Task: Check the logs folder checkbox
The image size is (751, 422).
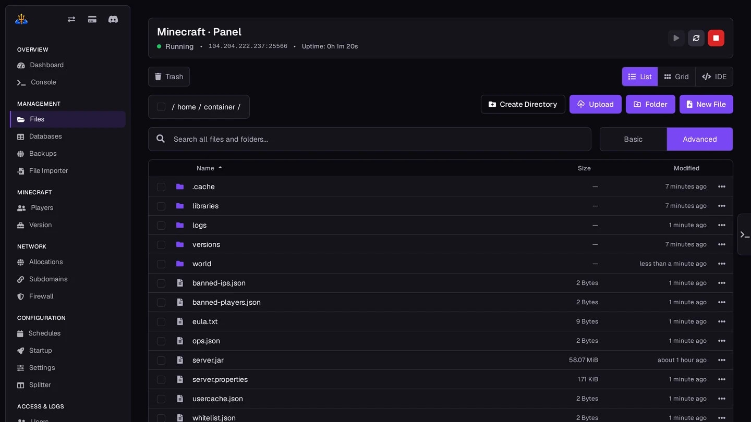Action: (161, 226)
